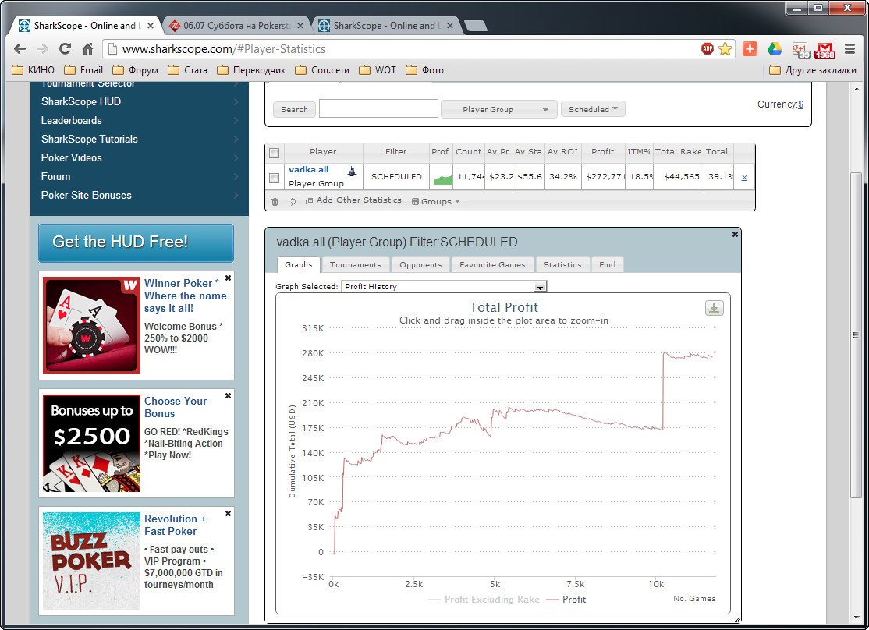Open the Find tab
869x630 pixels.
coord(608,264)
